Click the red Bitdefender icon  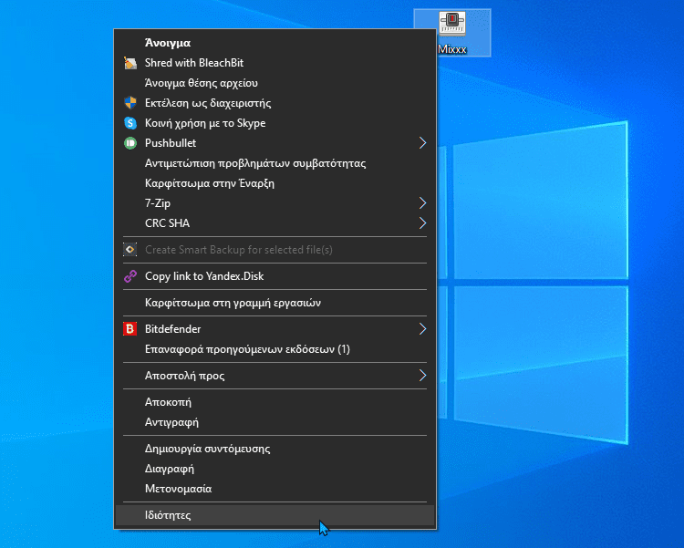coord(130,329)
